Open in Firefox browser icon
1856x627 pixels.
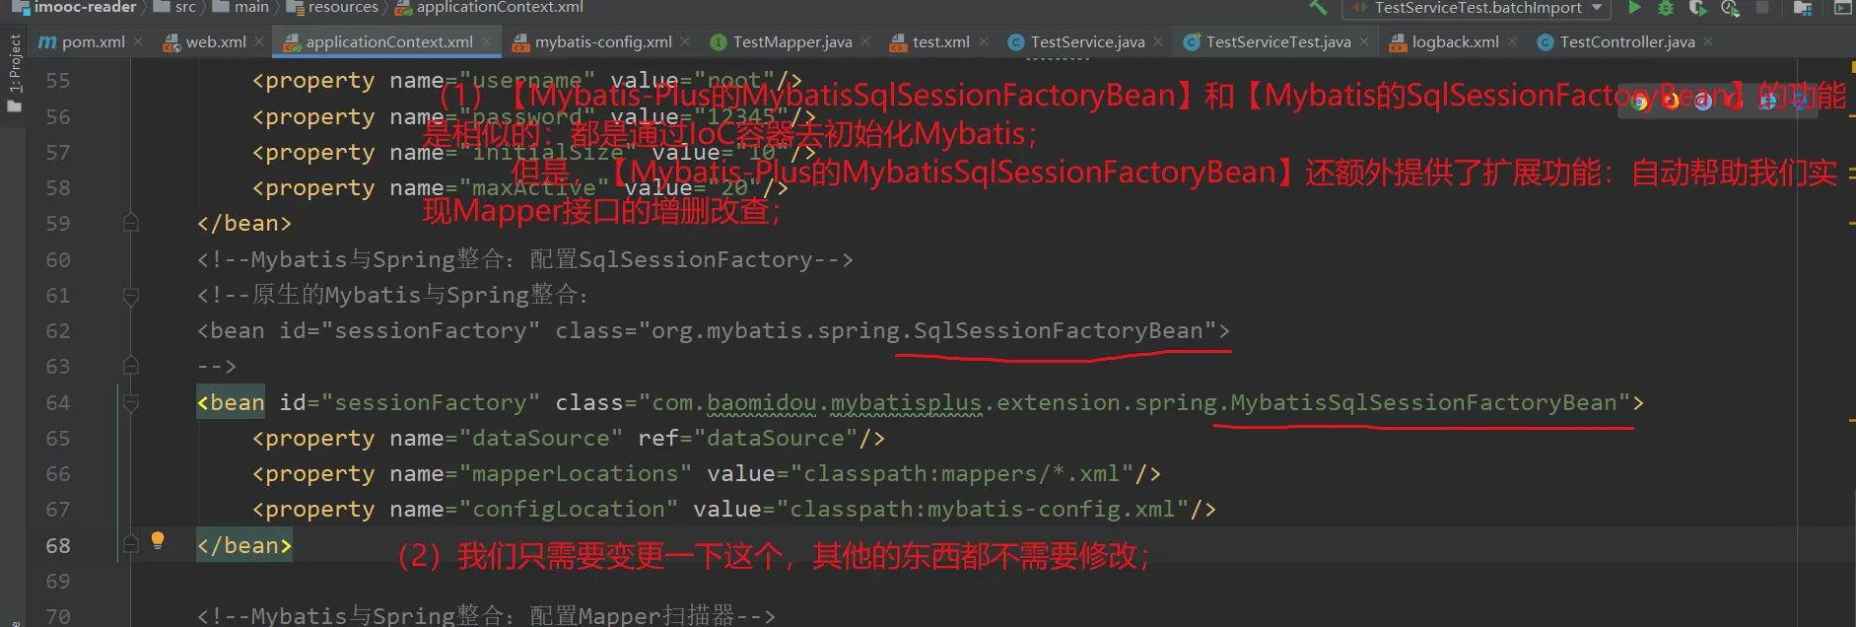point(1671,102)
